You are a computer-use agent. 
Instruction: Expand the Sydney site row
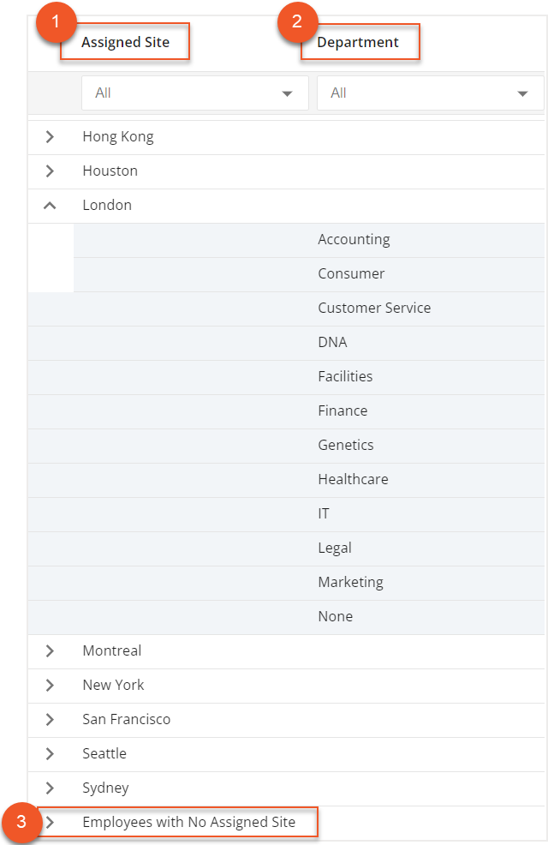(50, 788)
